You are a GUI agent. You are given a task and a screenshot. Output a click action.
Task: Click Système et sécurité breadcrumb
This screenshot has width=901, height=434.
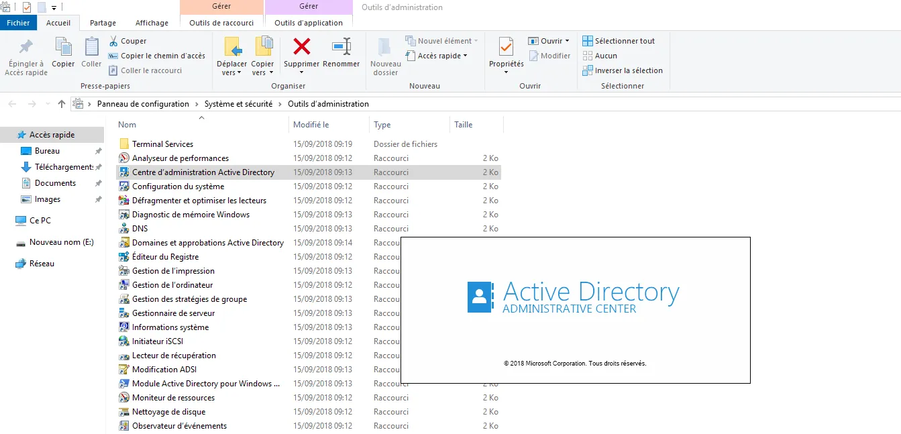[x=238, y=104]
